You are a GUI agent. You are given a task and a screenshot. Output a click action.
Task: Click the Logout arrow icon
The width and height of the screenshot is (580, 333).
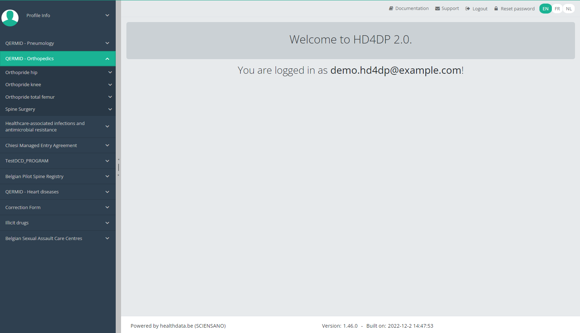coord(467,9)
